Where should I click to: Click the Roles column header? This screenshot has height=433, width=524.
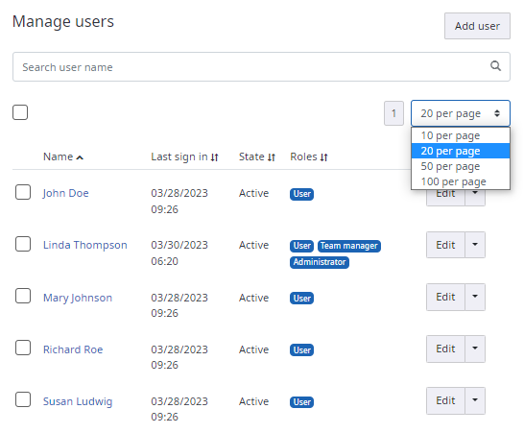pyautogui.click(x=303, y=156)
